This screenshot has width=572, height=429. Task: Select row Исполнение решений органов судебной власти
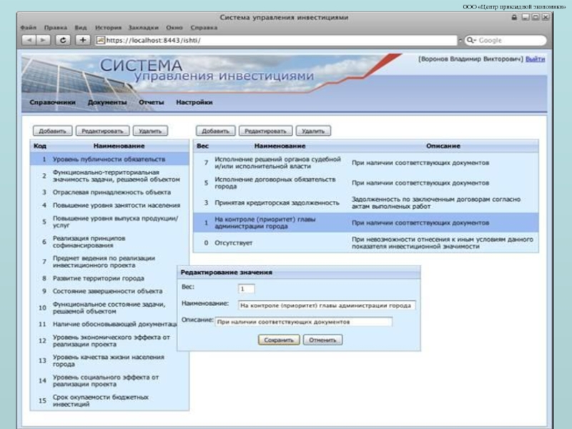(x=366, y=163)
